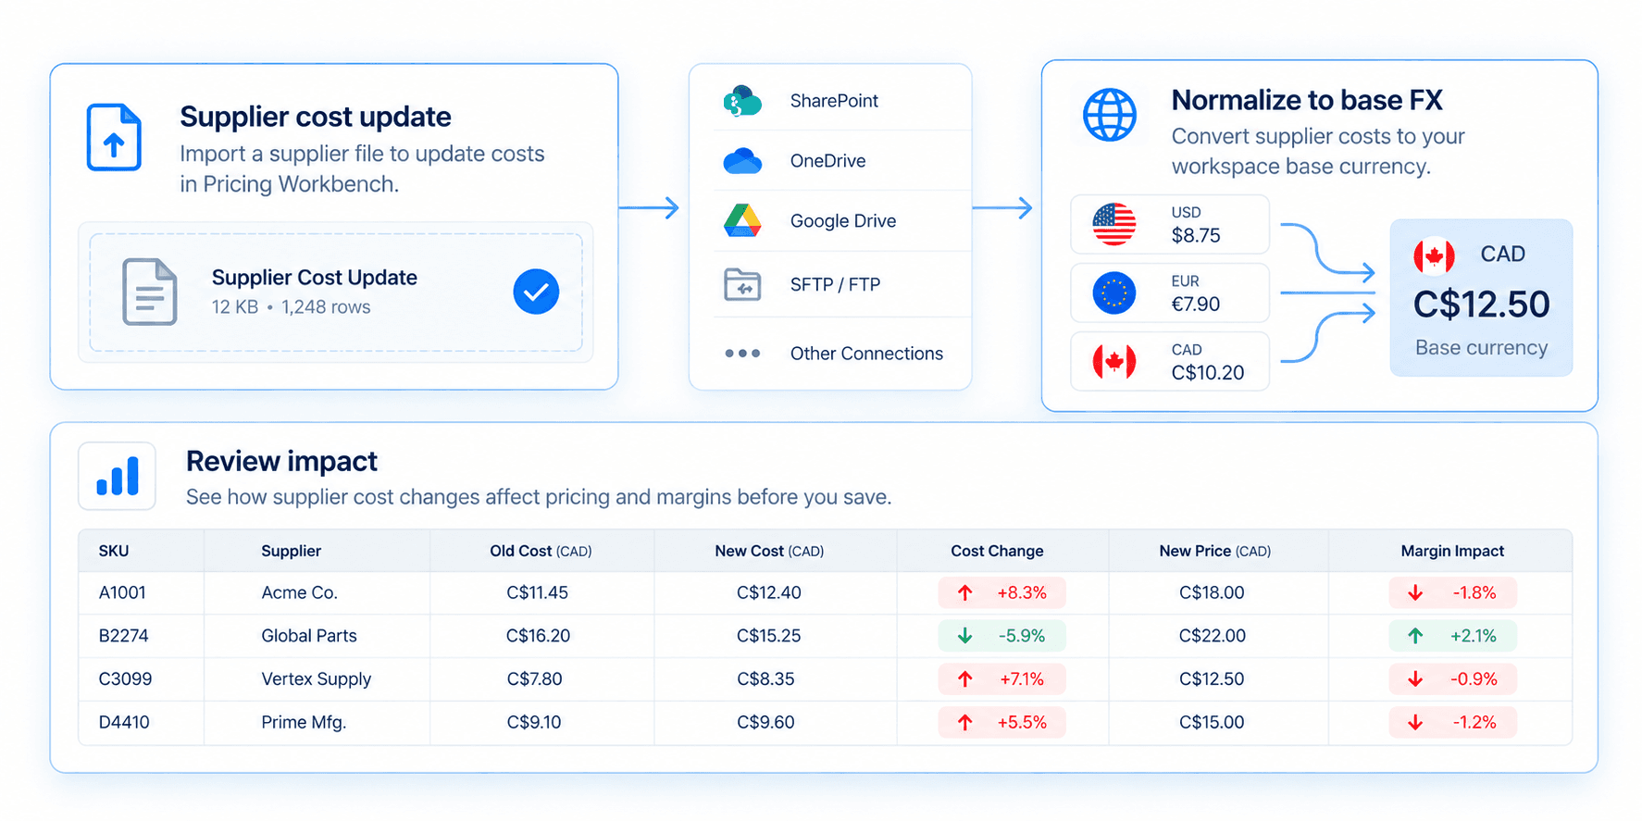Click the US flag icon for USD

click(1114, 224)
